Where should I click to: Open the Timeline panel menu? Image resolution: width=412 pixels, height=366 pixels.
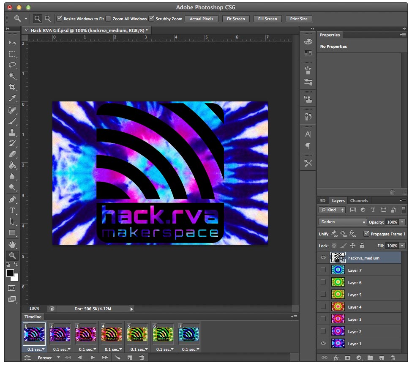coord(294,317)
